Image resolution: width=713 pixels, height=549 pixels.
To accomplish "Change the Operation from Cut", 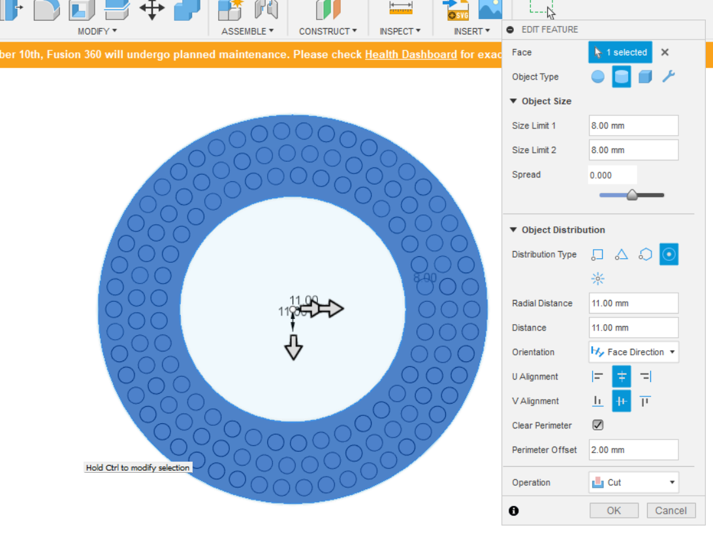I will (x=633, y=482).
